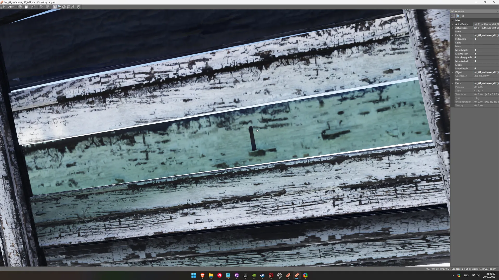
Task: Click the property pages icon in Information panel
Action: pyautogui.click(x=463, y=16)
